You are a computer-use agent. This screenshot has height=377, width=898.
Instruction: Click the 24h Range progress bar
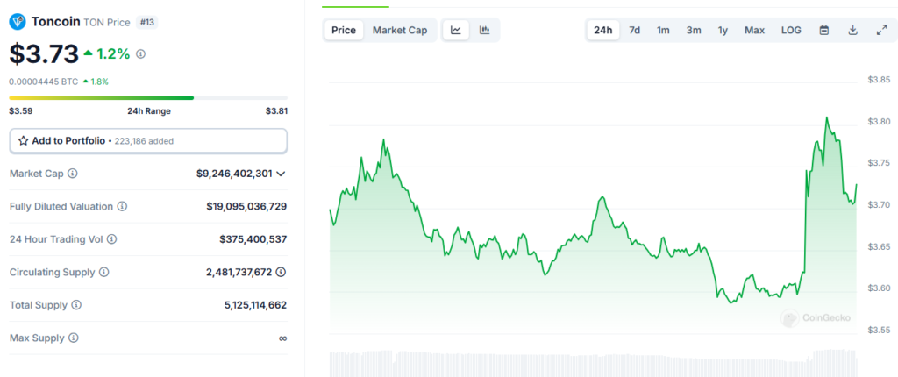(x=148, y=98)
